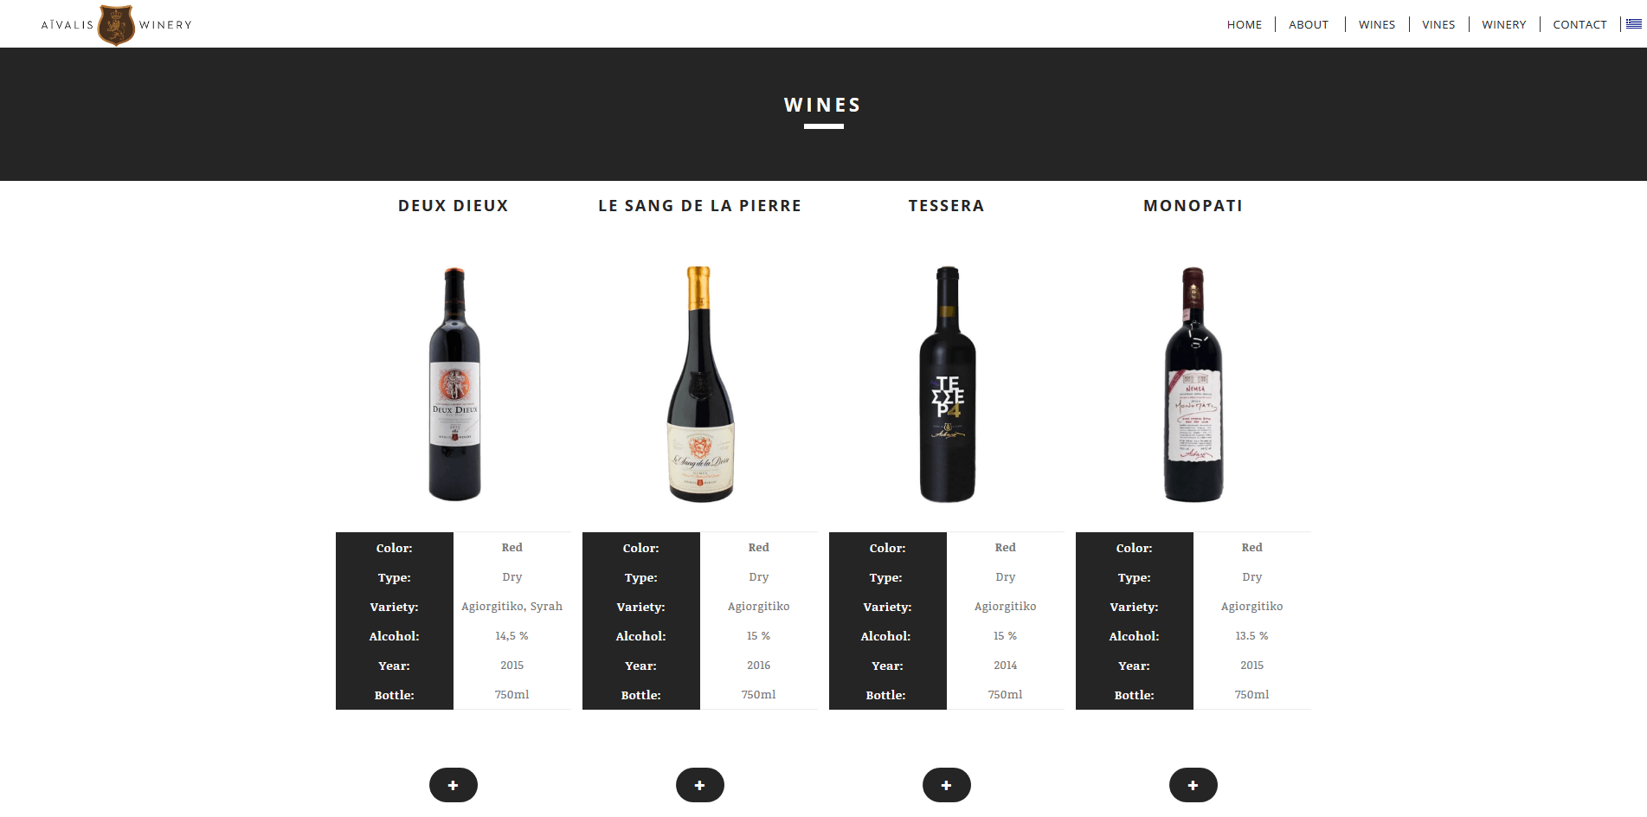Switch language using the Greek flag icon
Image resolution: width=1647 pixels, height=817 pixels.
click(1634, 24)
